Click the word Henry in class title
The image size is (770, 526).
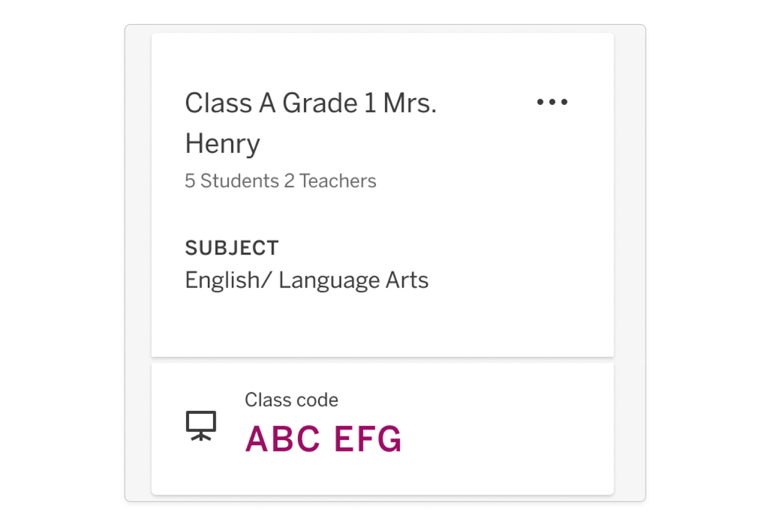222,144
